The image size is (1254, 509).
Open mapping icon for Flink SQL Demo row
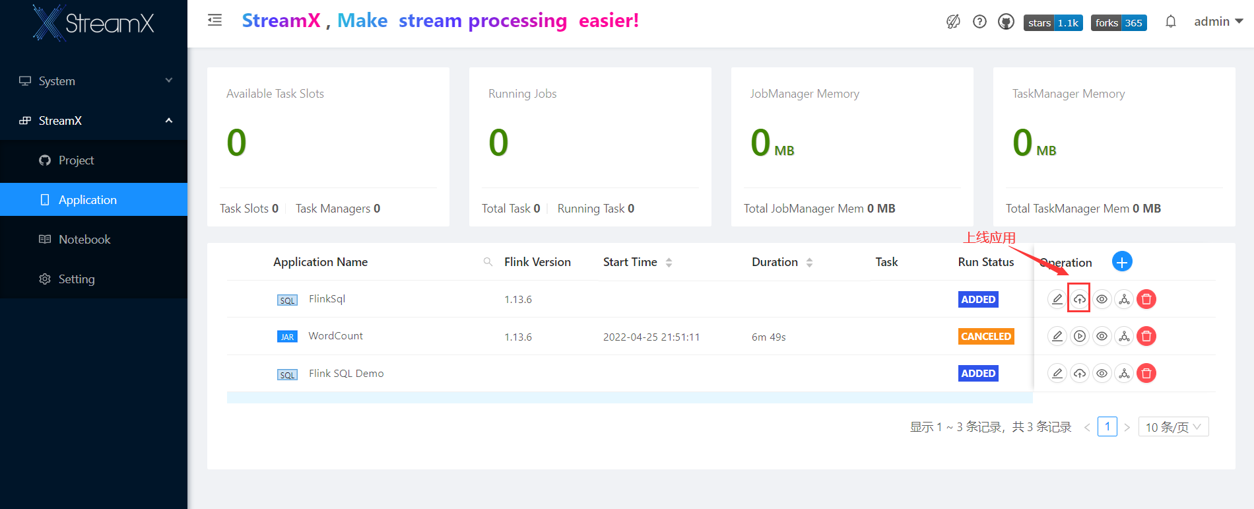pyautogui.click(x=1124, y=373)
